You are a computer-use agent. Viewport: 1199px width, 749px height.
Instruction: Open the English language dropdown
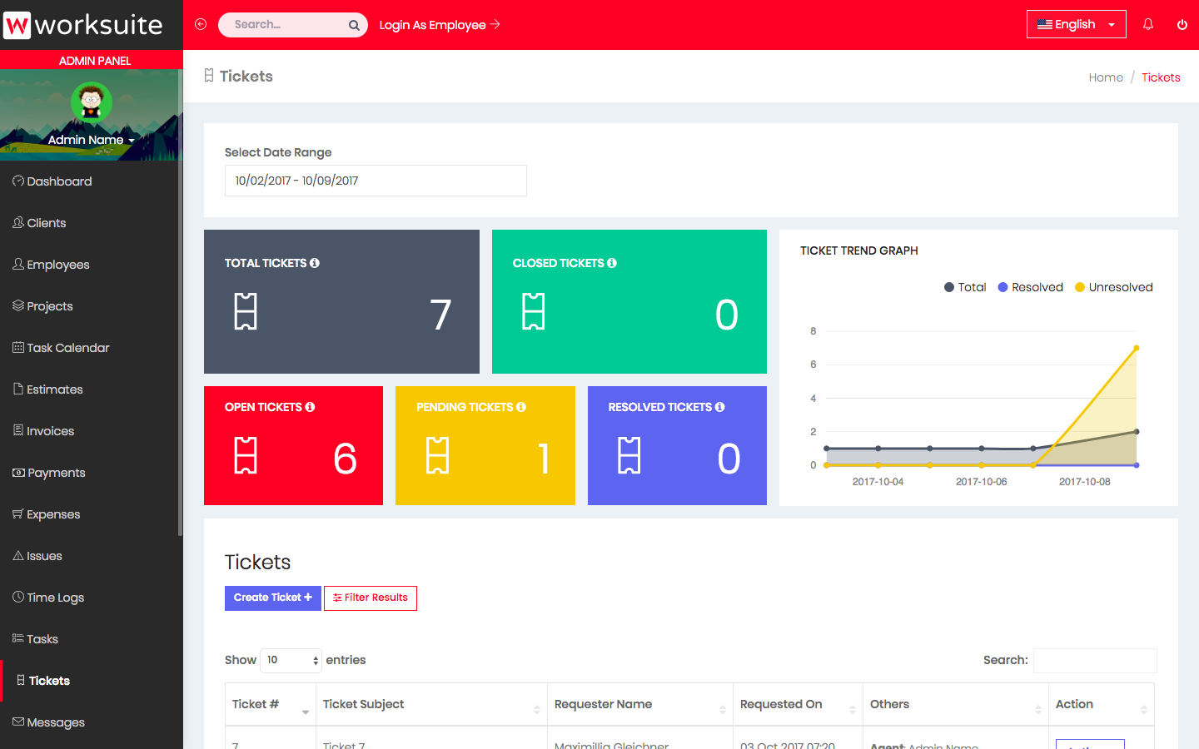click(x=1076, y=24)
